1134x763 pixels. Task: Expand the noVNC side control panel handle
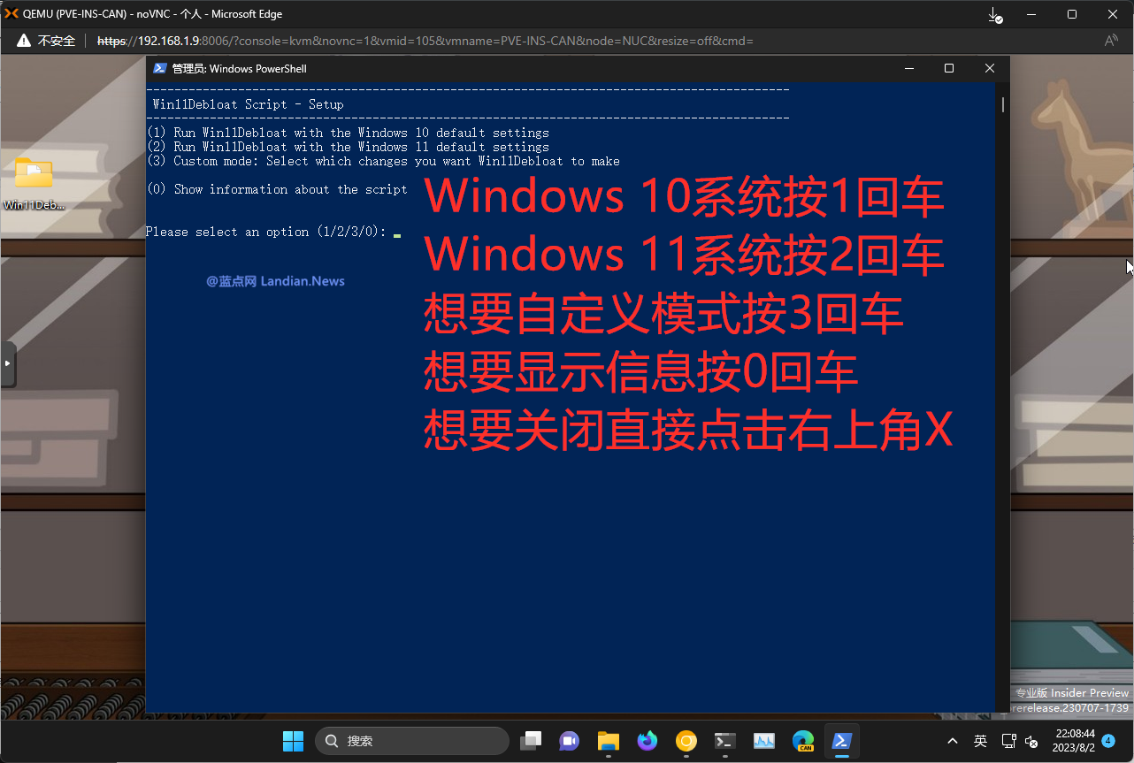(x=8, y=363)
